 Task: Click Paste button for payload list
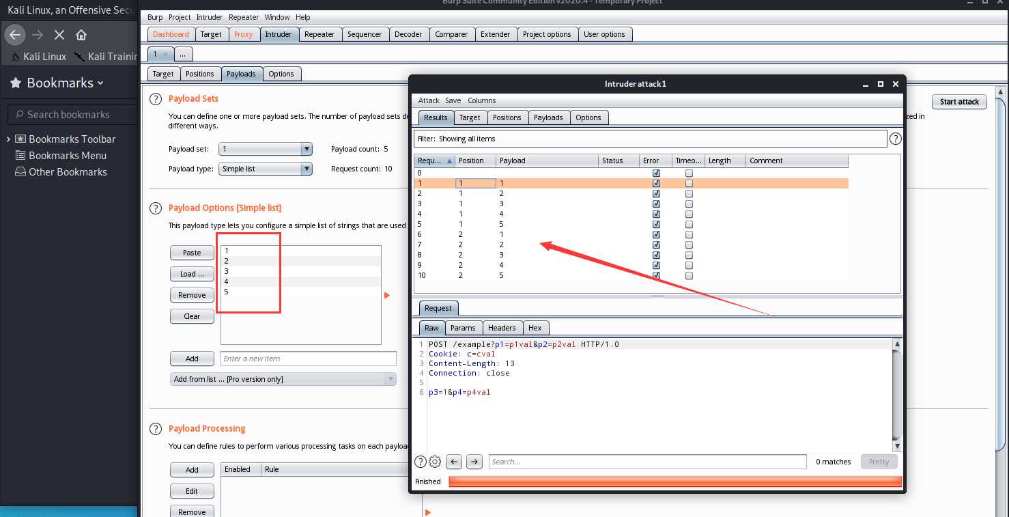click(192, 253)
